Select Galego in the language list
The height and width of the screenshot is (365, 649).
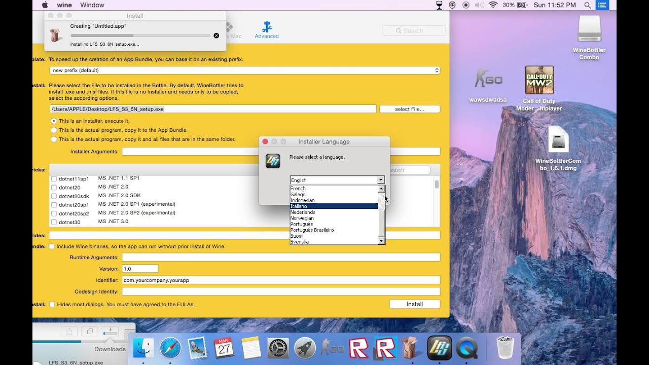pyautogui.click(x=334, y=195)
